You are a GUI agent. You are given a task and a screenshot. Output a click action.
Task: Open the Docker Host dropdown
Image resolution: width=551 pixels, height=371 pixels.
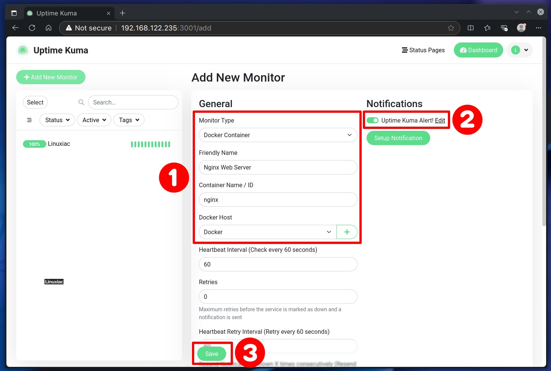pos(268,232)
